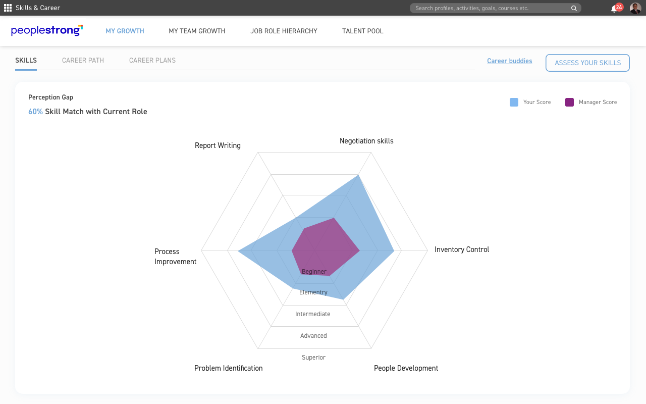Switch to the CAREER PATH tab

[82, 60]
